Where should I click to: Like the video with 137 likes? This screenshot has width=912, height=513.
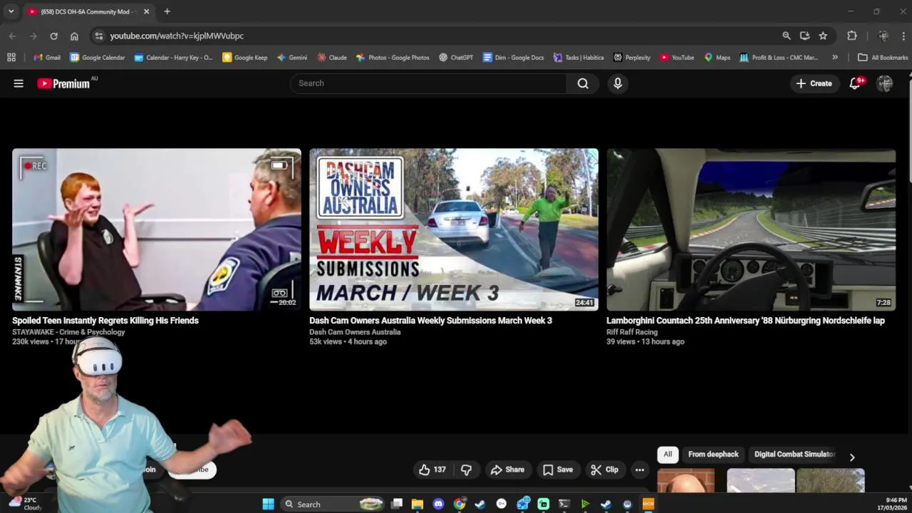click(432, 470)
